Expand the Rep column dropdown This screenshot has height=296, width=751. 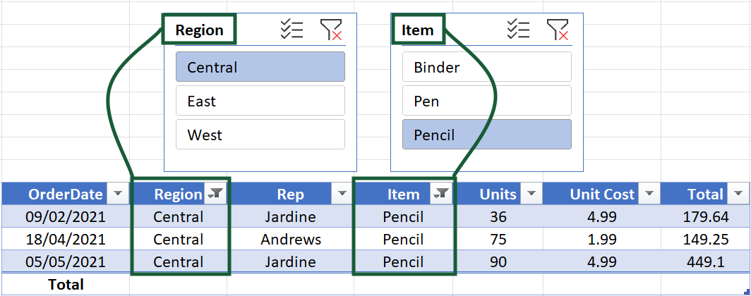(x=342, y=195)
